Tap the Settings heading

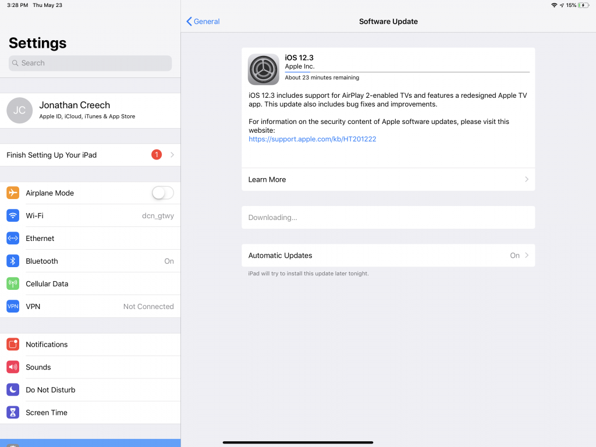[38, 43]
